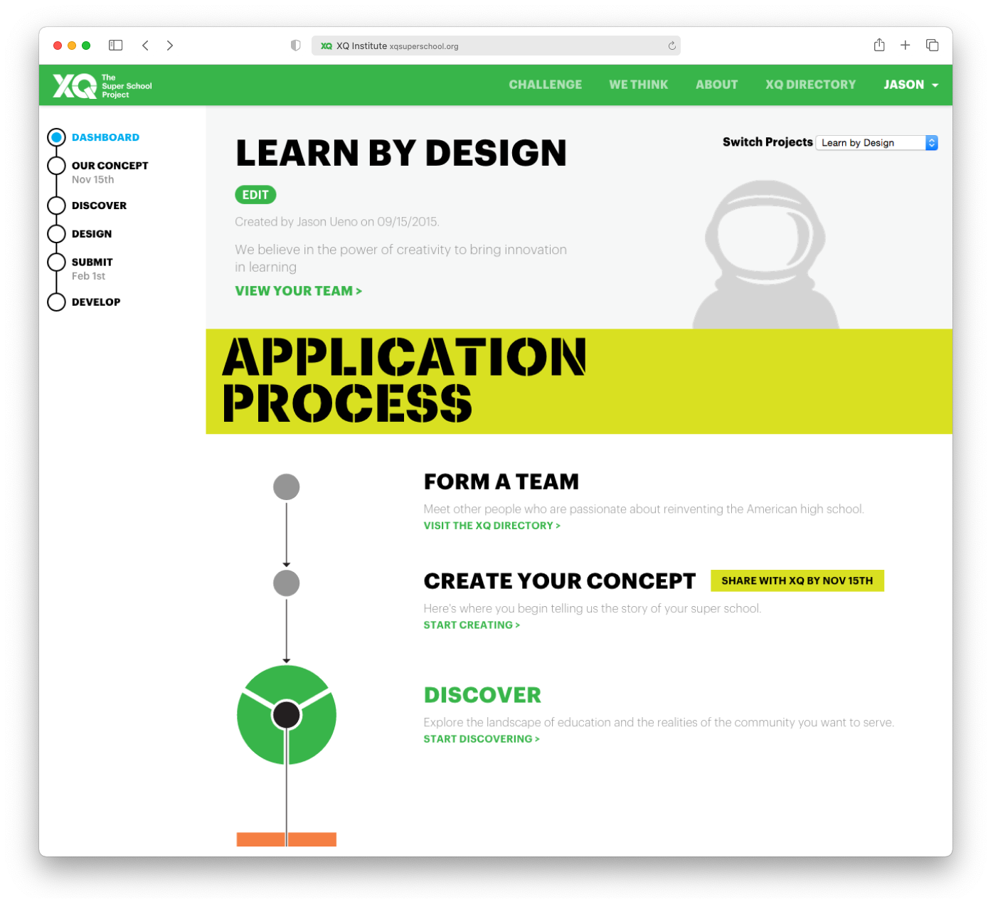Click the green Discover circle graphic
The height and width of the screenshot is (907, 993).
pyautogui.click(x=287, y=715)
